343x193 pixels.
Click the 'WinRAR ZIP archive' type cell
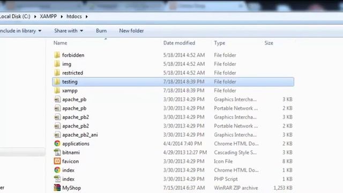[236, 188]
